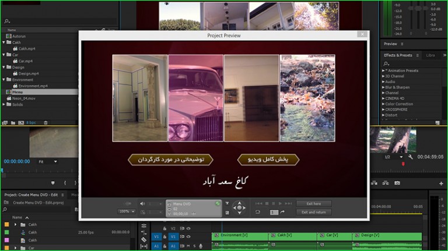Screen dimensions: 448x251
Task: Click the pink label swatch beside Cakh file
Action: (6, 240)
